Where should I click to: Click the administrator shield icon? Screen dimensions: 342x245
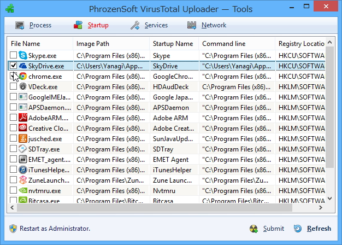click(13, 229)
